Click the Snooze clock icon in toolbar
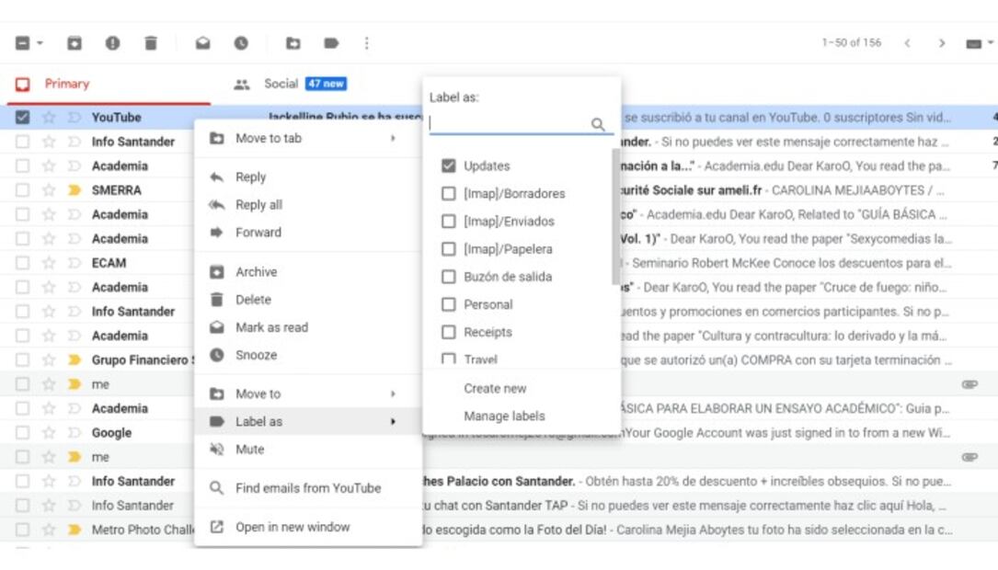Screen dimensions: 998x570 click(x=241, y=43)
